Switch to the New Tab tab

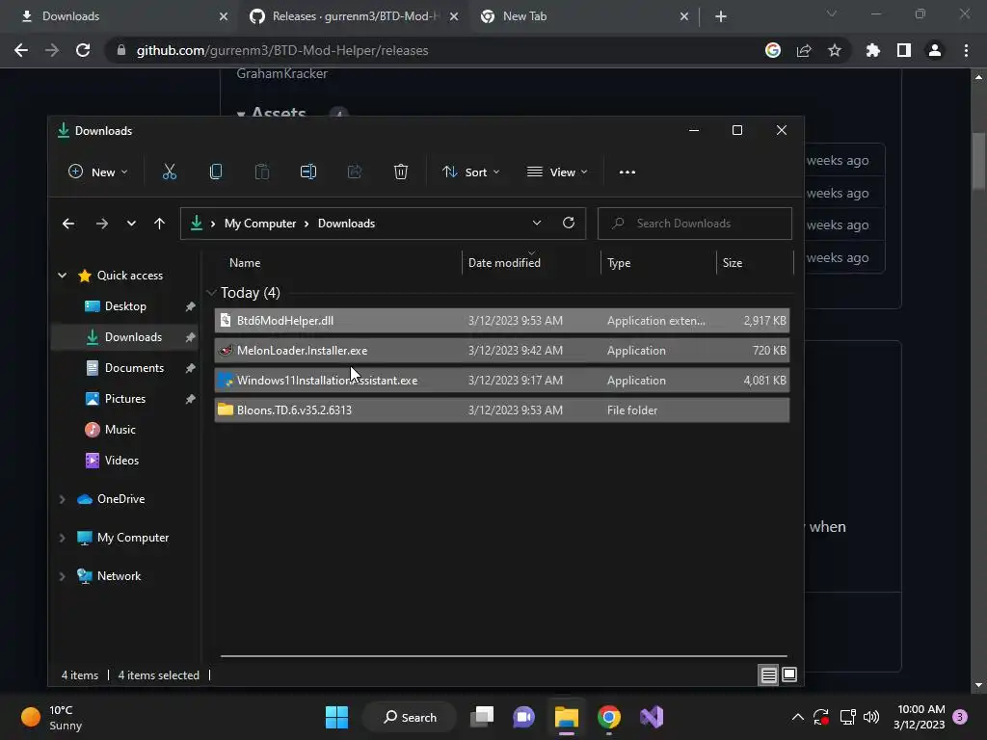click(x=583, y=16)
